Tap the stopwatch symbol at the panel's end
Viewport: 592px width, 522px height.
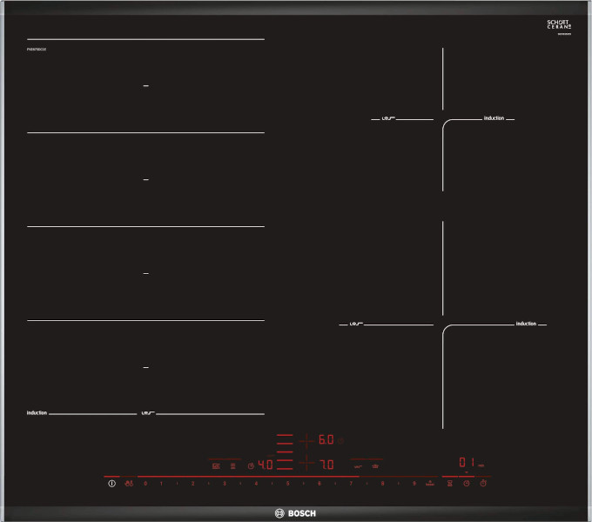483,483
